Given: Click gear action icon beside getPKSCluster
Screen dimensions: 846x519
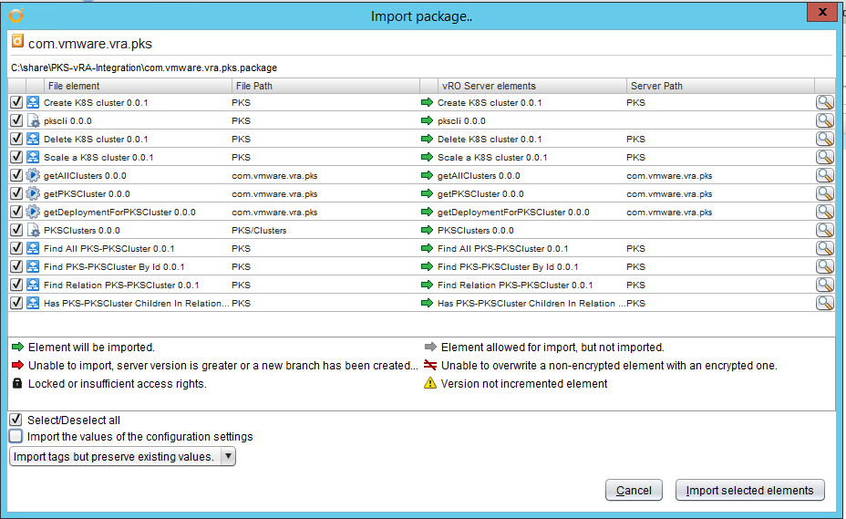Looking at the screenshot, I should click(x=33, y=193).
